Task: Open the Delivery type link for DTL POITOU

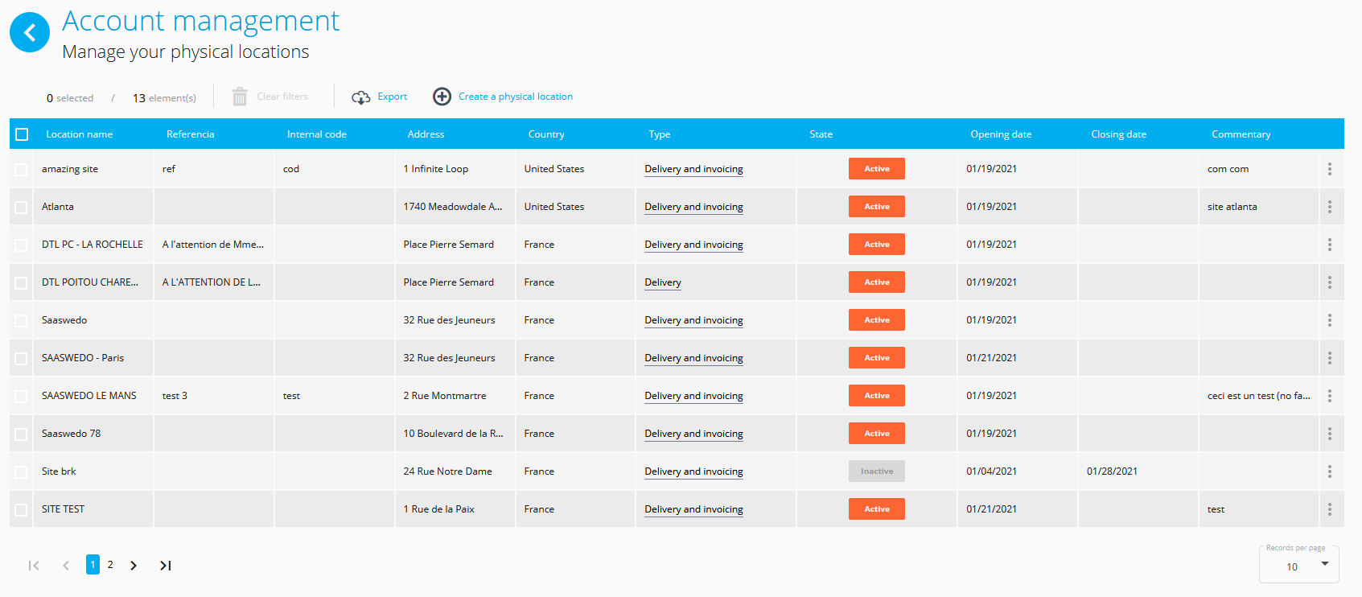Action: click(x=662, y=282)
